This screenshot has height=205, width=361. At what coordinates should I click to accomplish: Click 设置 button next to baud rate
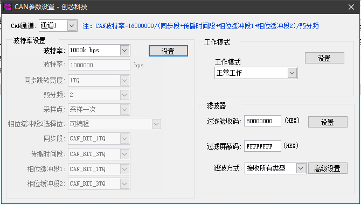pyautogui.click(x=168, y=51)
